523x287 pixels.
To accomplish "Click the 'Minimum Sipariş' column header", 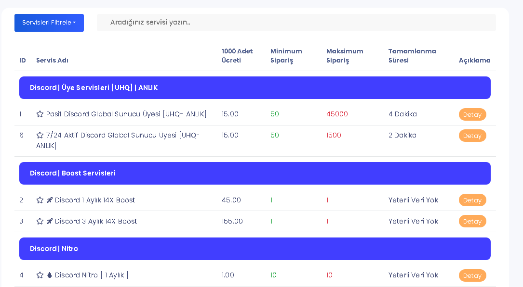I will pyautogui.click(x=286, y=56).
